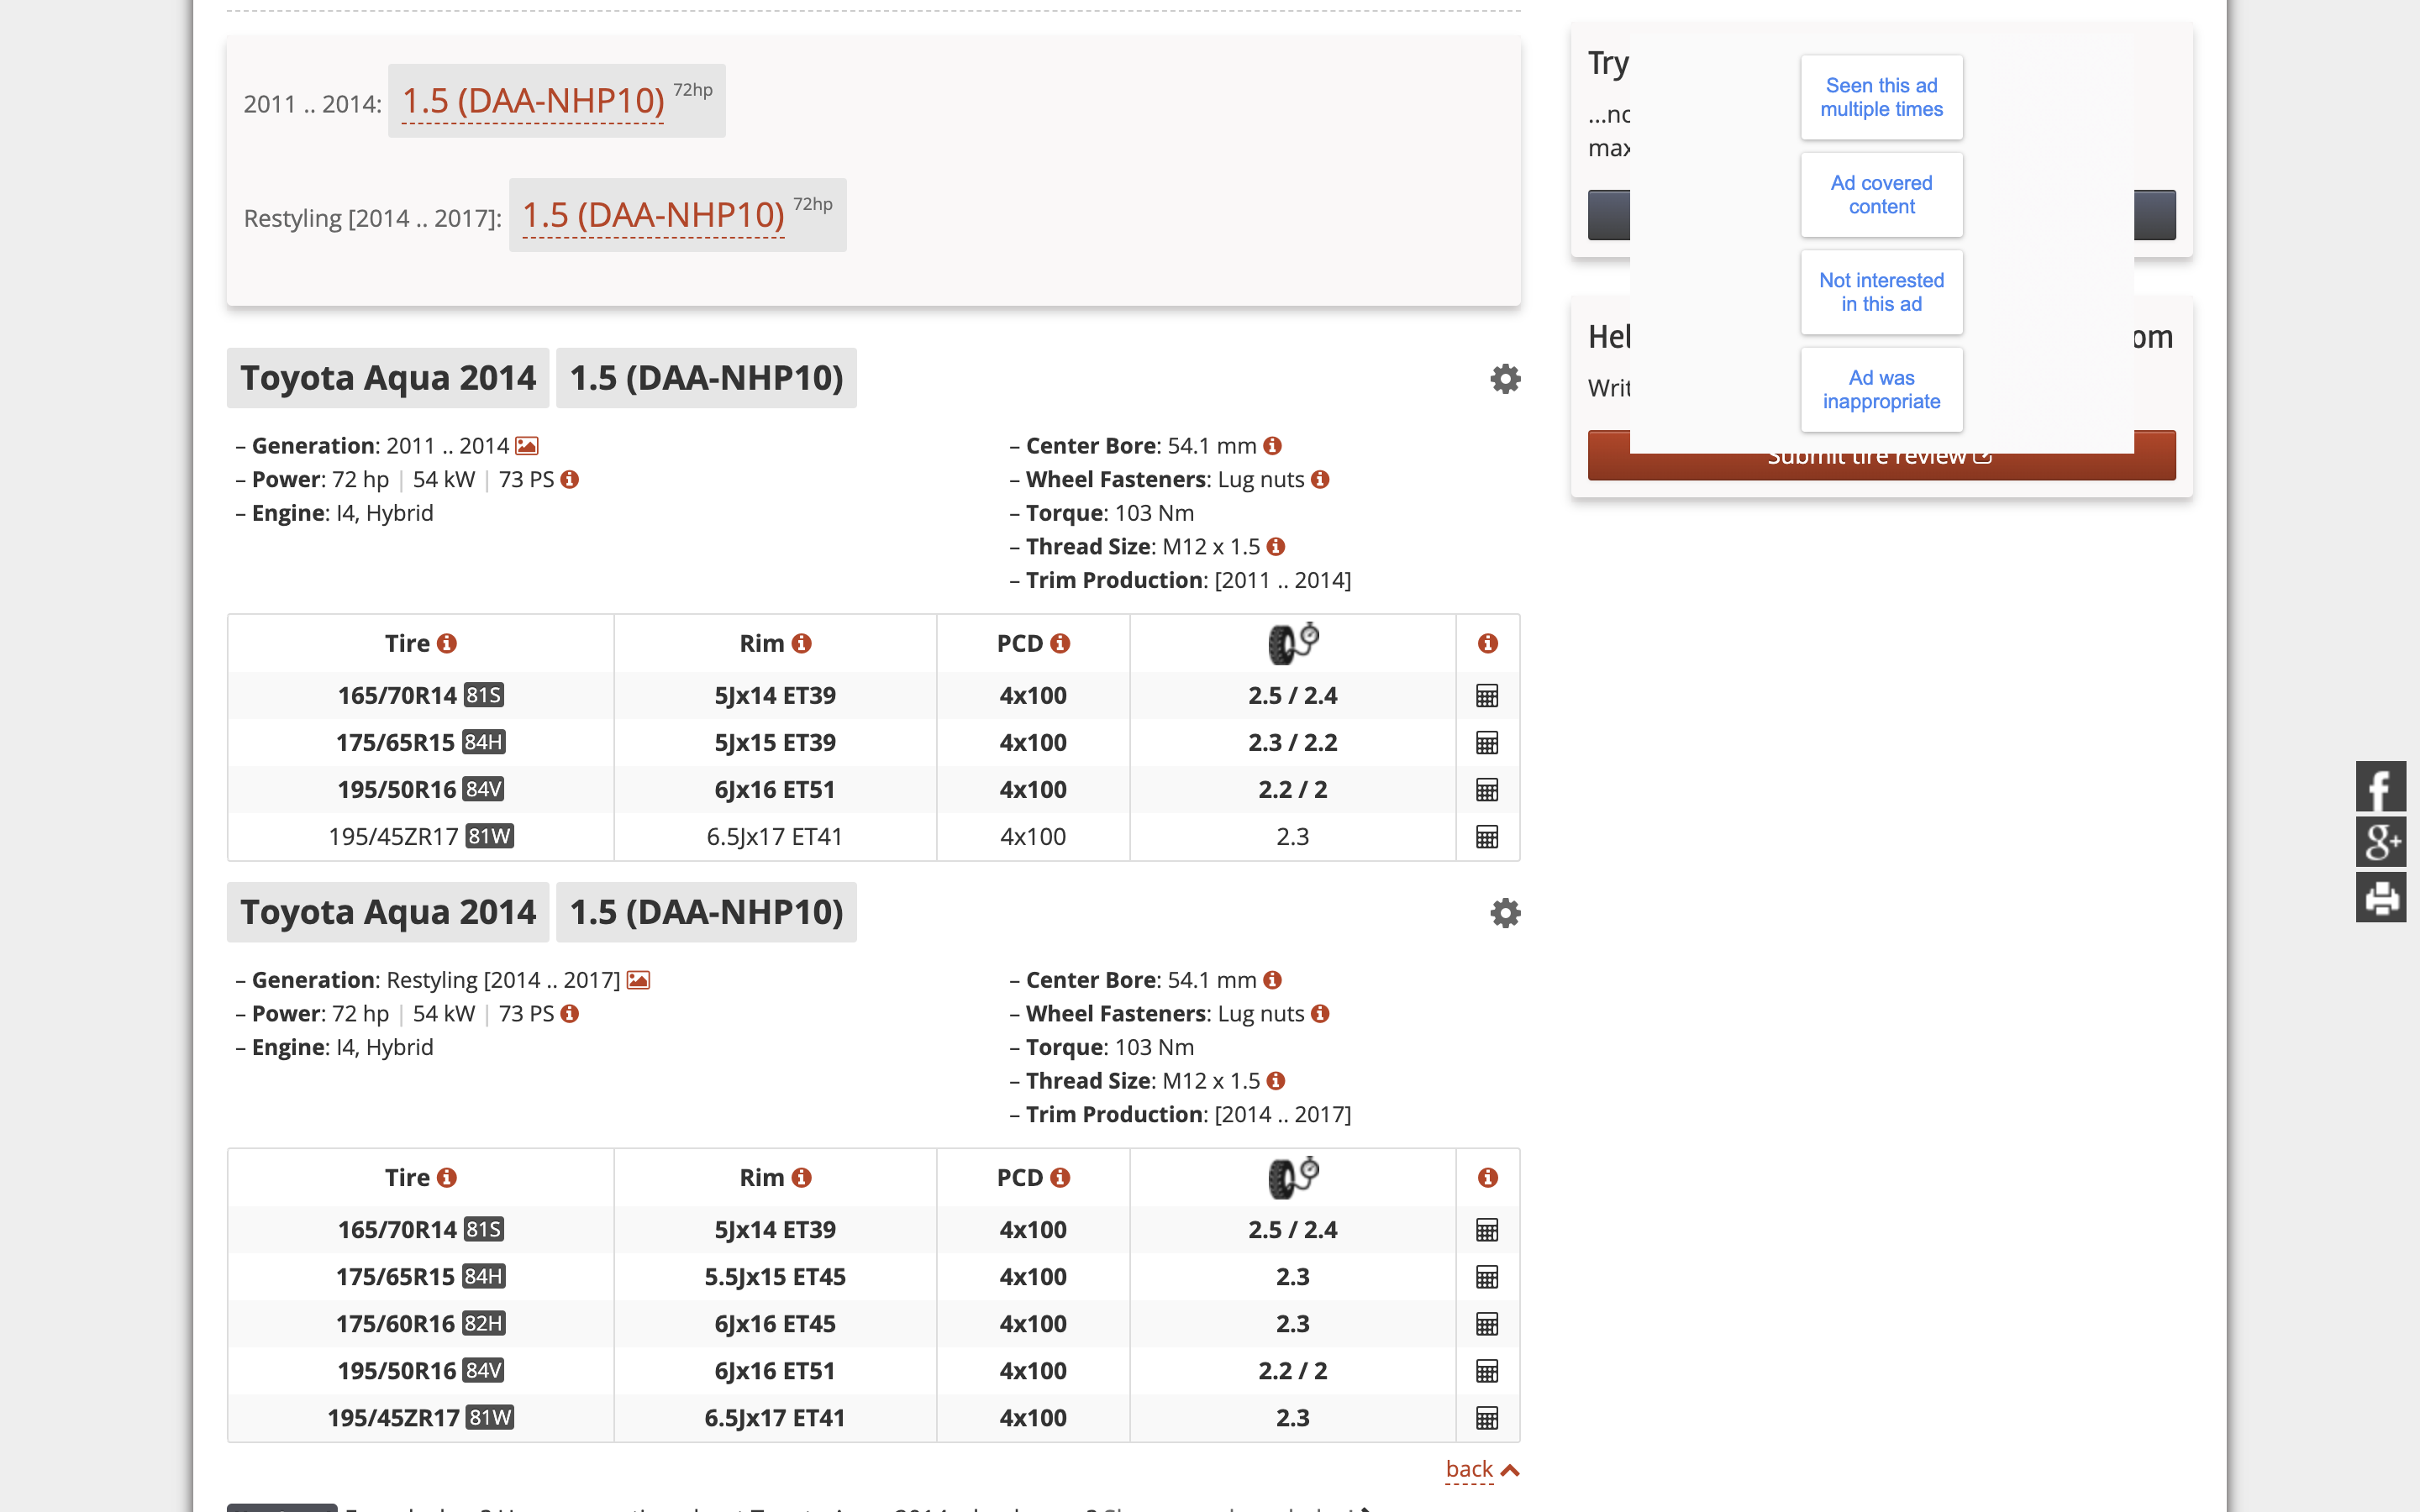The width and height of the screenshot is (2420, 1512).
Task: Open calculator for 5Jx15 ET39 row
Action: point(1487,743)
